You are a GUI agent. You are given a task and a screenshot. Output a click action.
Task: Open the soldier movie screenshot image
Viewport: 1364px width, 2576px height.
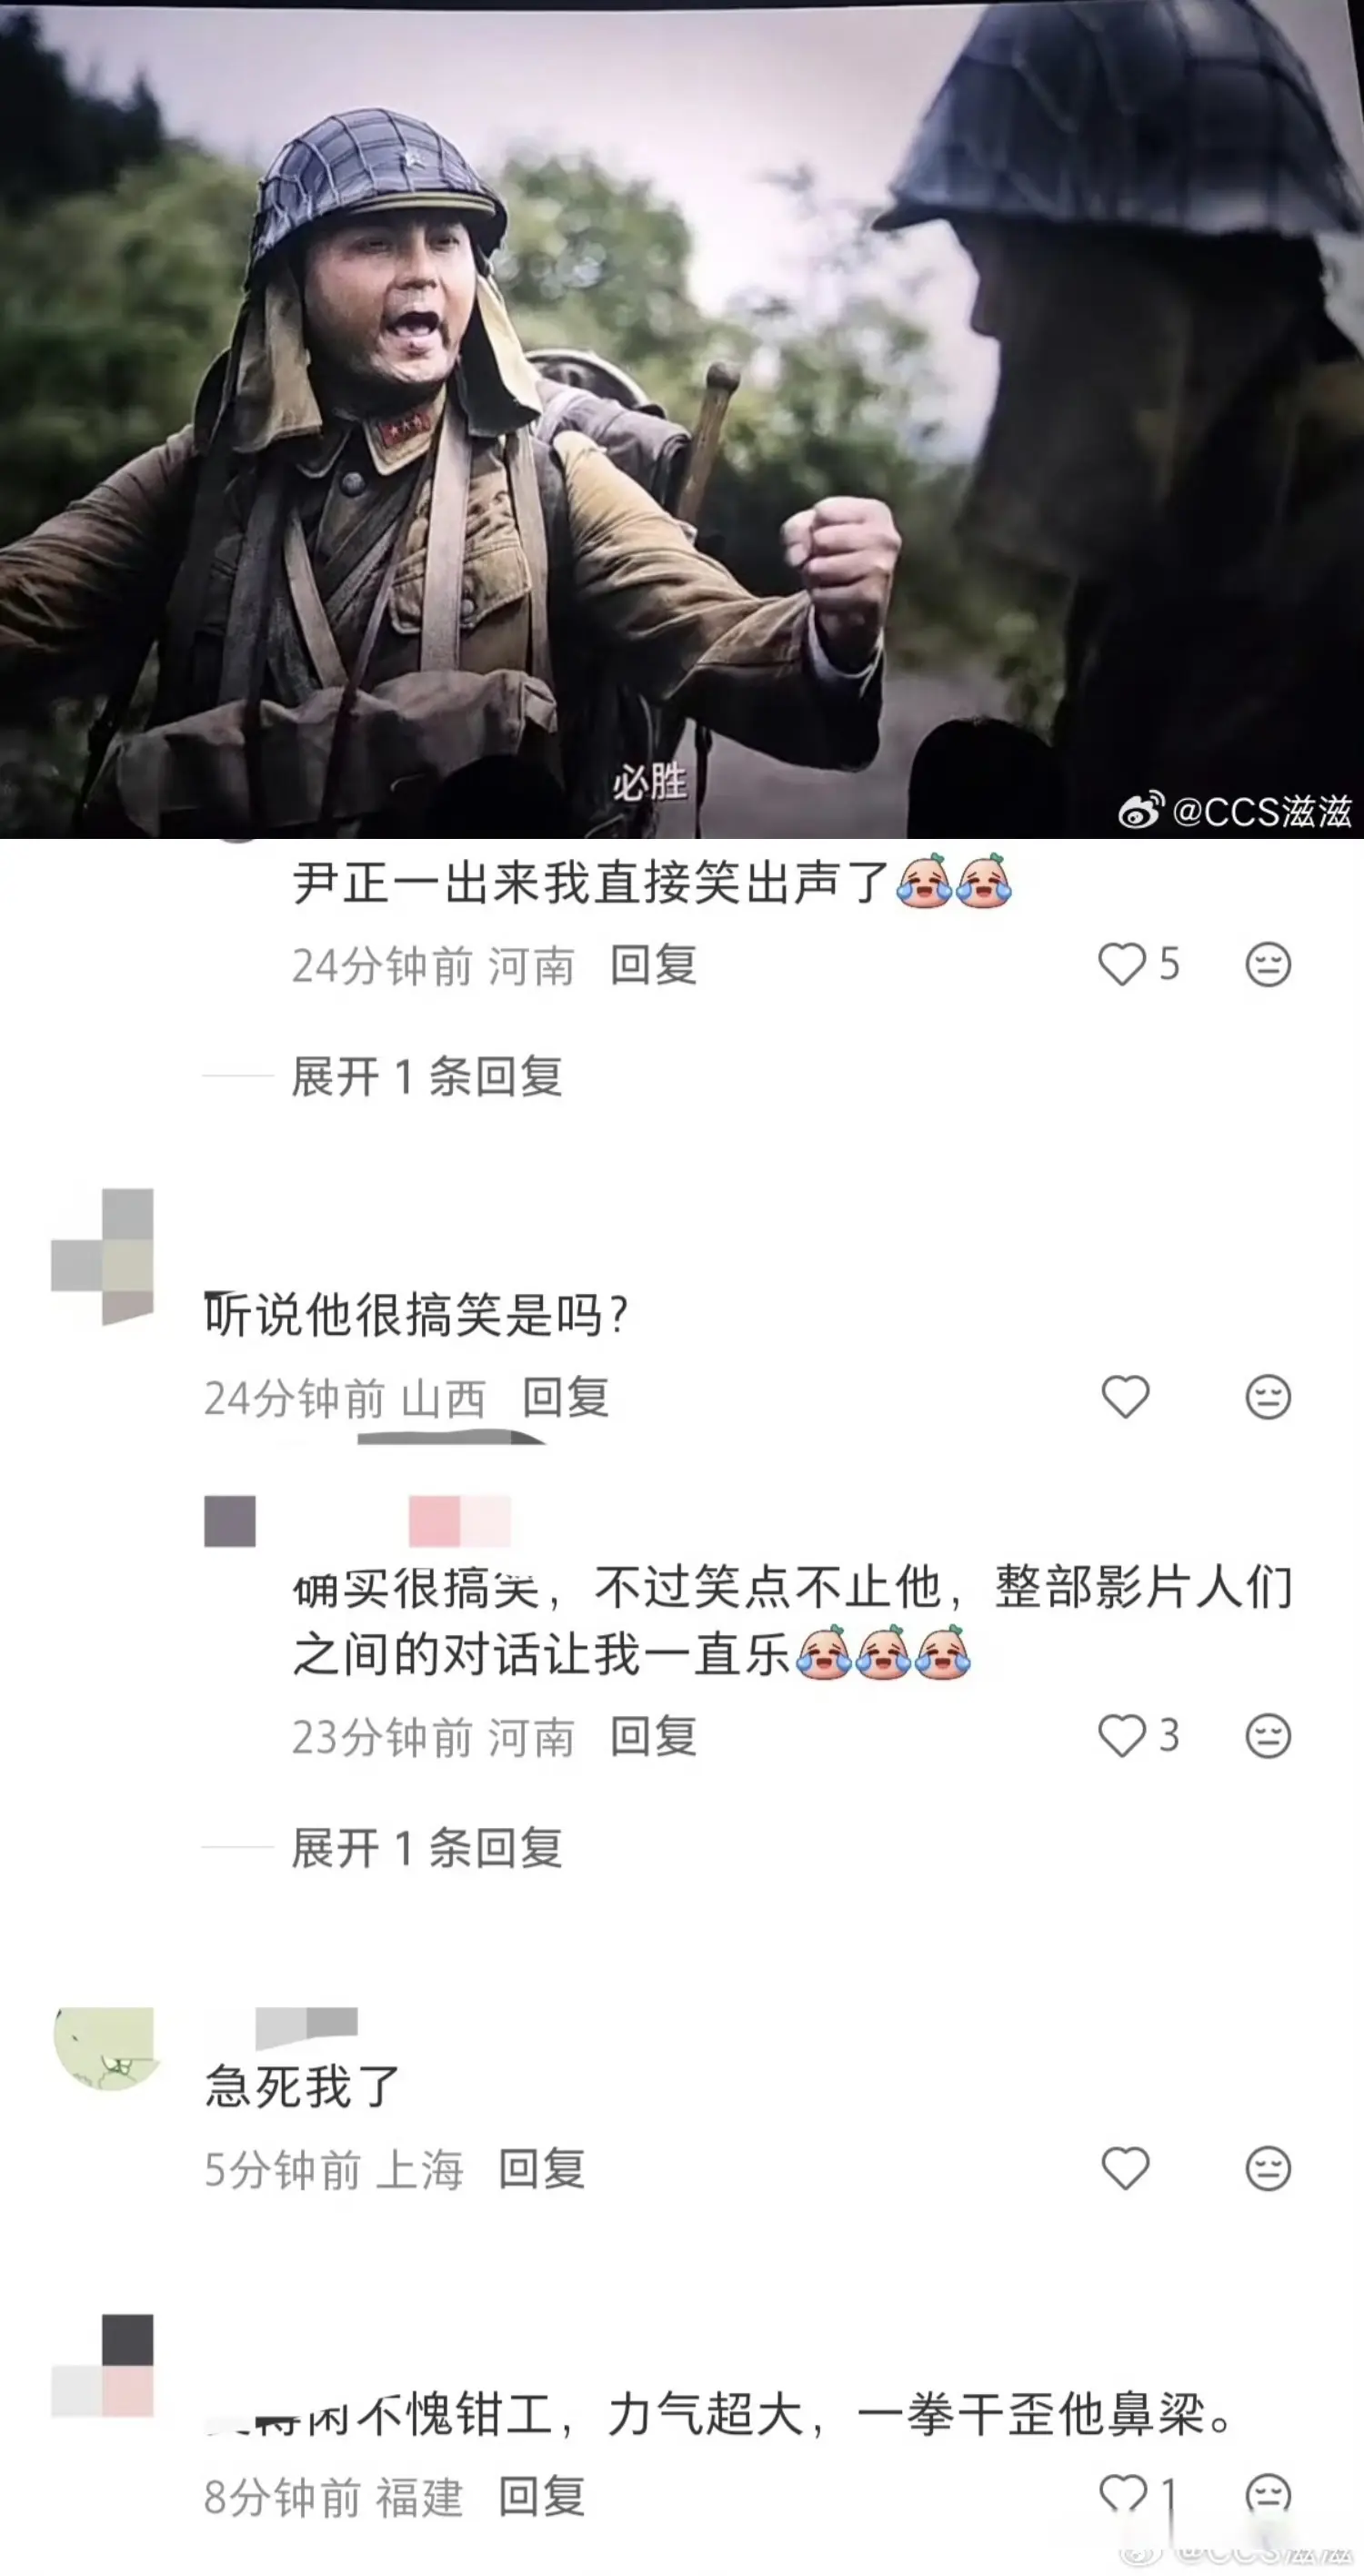(x=681, y=420)
